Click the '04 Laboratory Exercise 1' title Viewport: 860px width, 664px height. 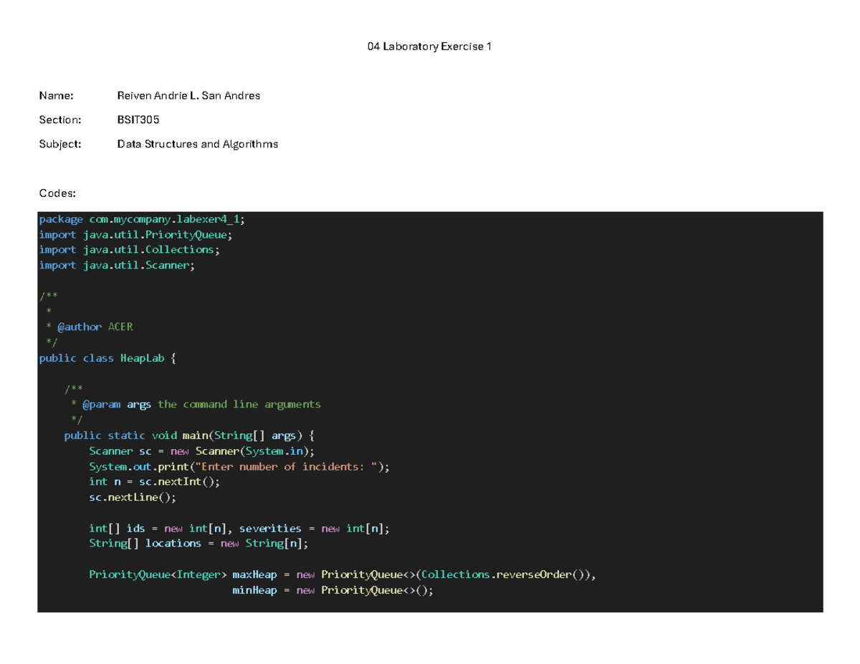pyautogui.click(x=429, y=47)
